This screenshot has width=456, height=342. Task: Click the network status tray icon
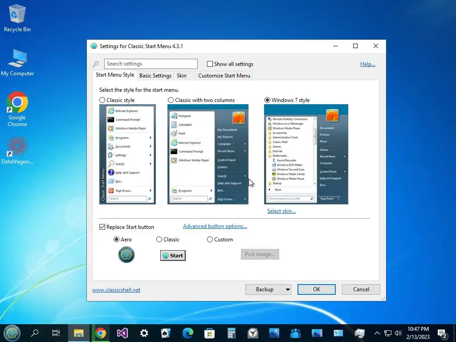pos(388,333)
